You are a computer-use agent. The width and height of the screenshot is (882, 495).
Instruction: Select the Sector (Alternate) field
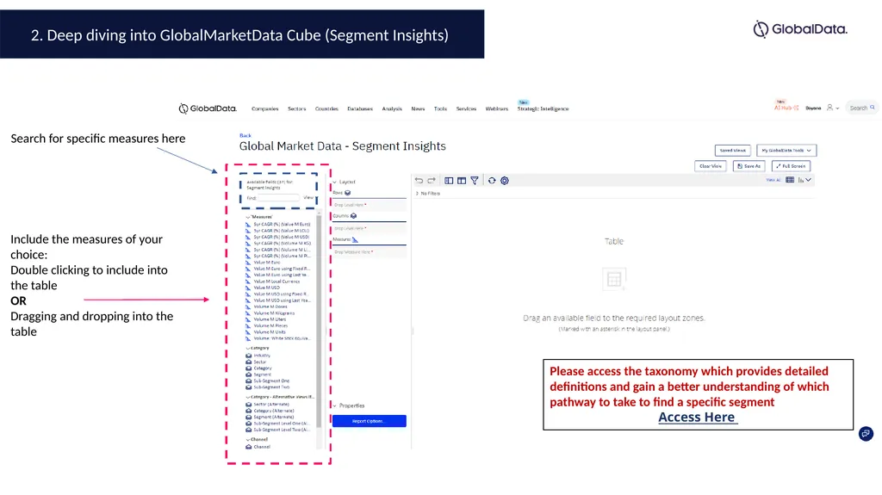tap(271, 405)
